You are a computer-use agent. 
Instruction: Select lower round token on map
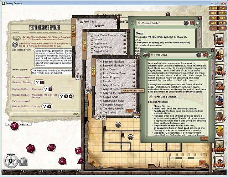[x=130, y=137]
